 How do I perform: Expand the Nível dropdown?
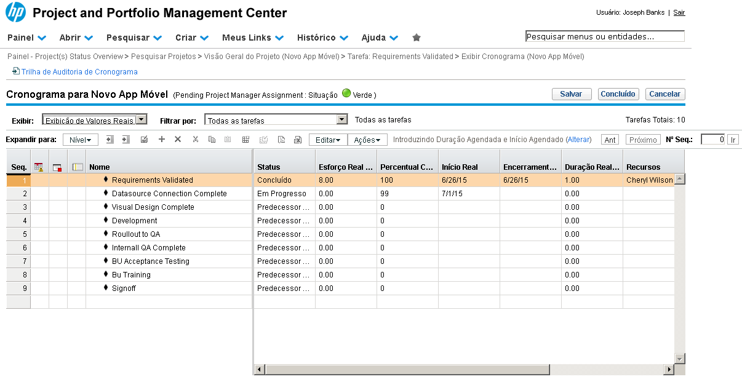[x=80, y=140]
